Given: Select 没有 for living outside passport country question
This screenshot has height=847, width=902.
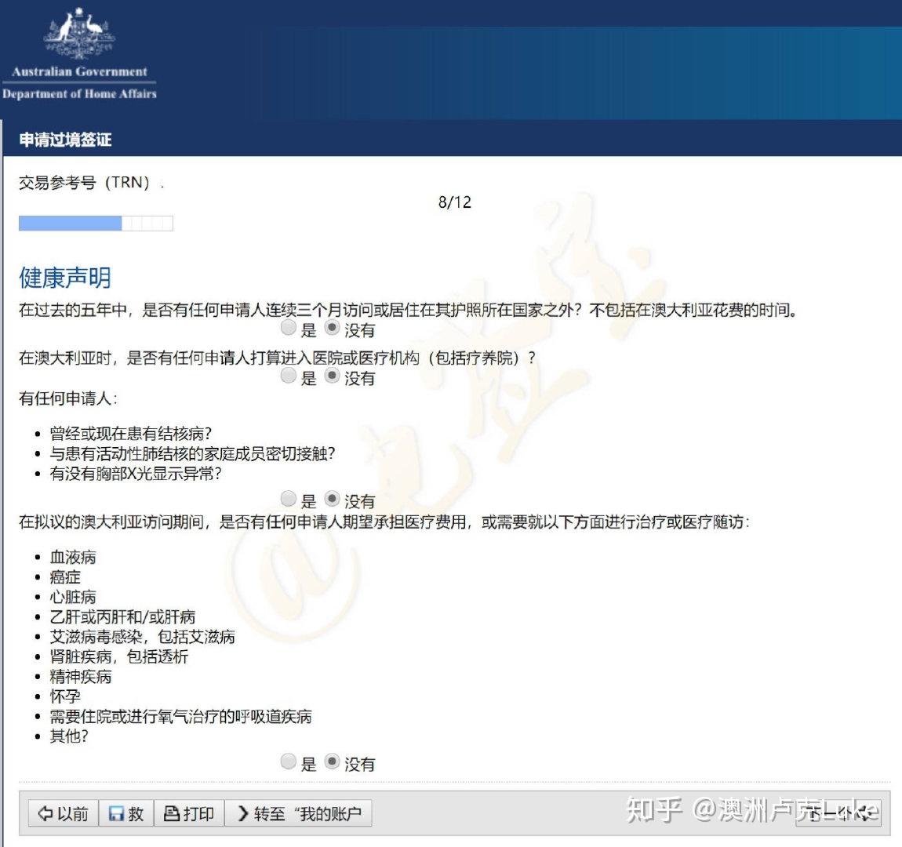Looking at the screenshot, I should 332,328.
